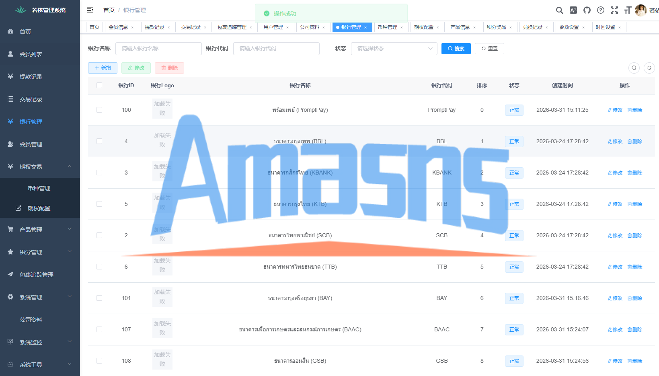Close the 公司资料 tab with its x
659x376 pixels.
pos(324,27)
